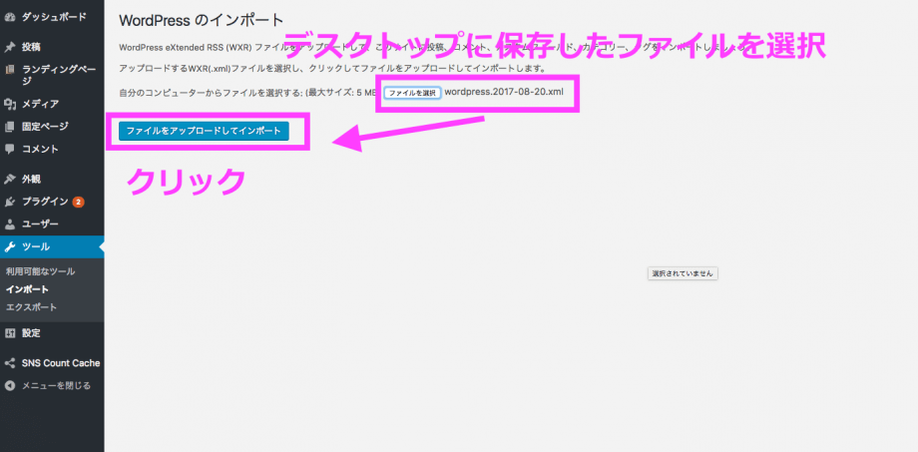
Task: Open the Comments (コメント) speech bubble icon
Action: 10,149
